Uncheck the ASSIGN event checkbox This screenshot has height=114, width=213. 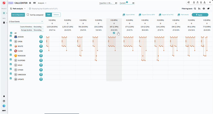tap(11, 36)
